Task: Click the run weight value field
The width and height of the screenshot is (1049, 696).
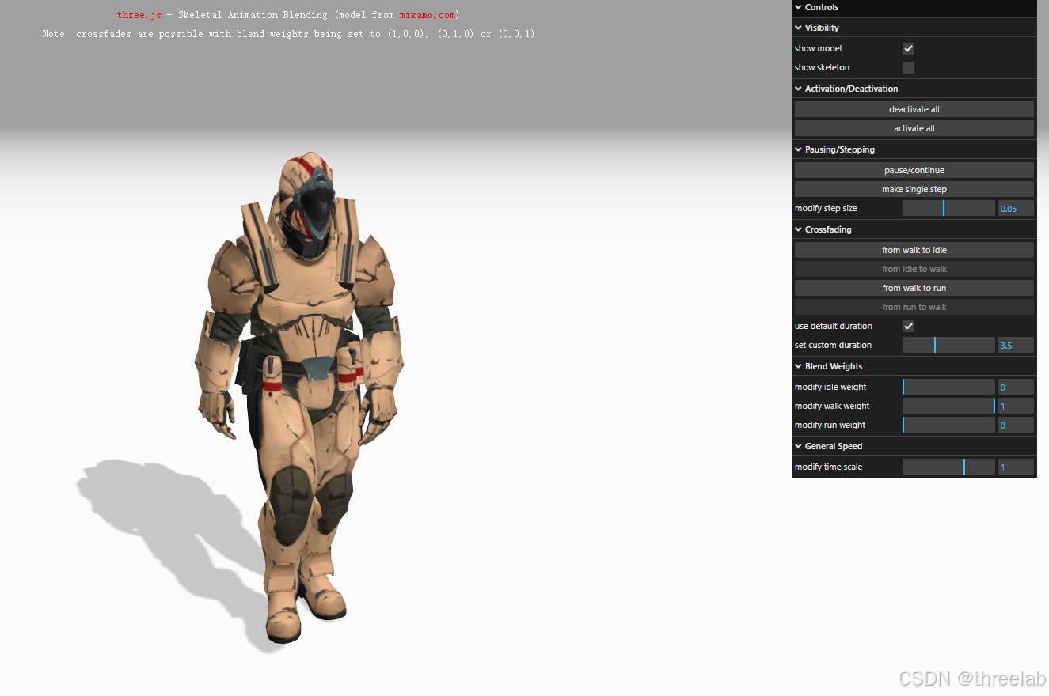Action: 1016,426
